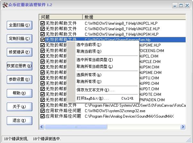Screen dimensions: 193x143
Task: Open 恢复注册表 restore registry
Action: pyautogui.click(x=19, y=66)
